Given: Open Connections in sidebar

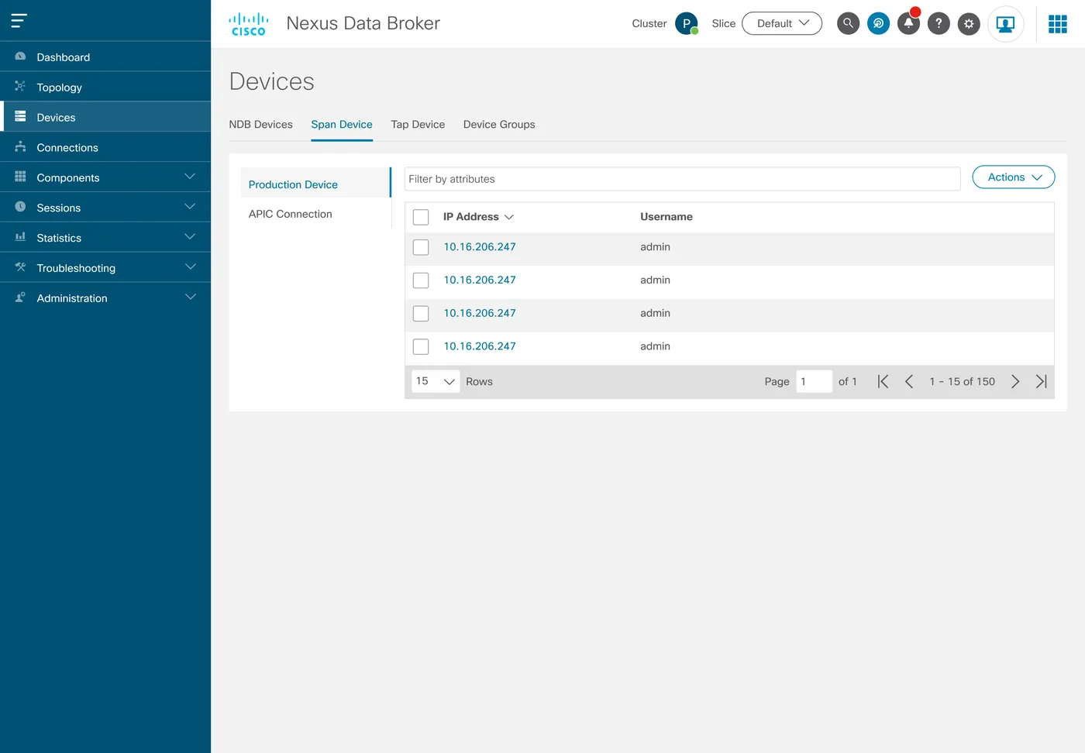Looking at the screenshot, I should 105,147.
